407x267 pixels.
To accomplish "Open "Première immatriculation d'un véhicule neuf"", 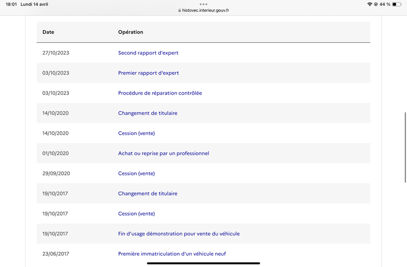I will (x=172, y=254).
